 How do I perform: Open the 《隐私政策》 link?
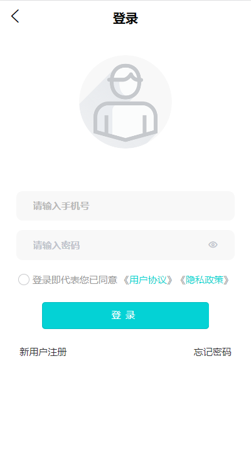205,280
